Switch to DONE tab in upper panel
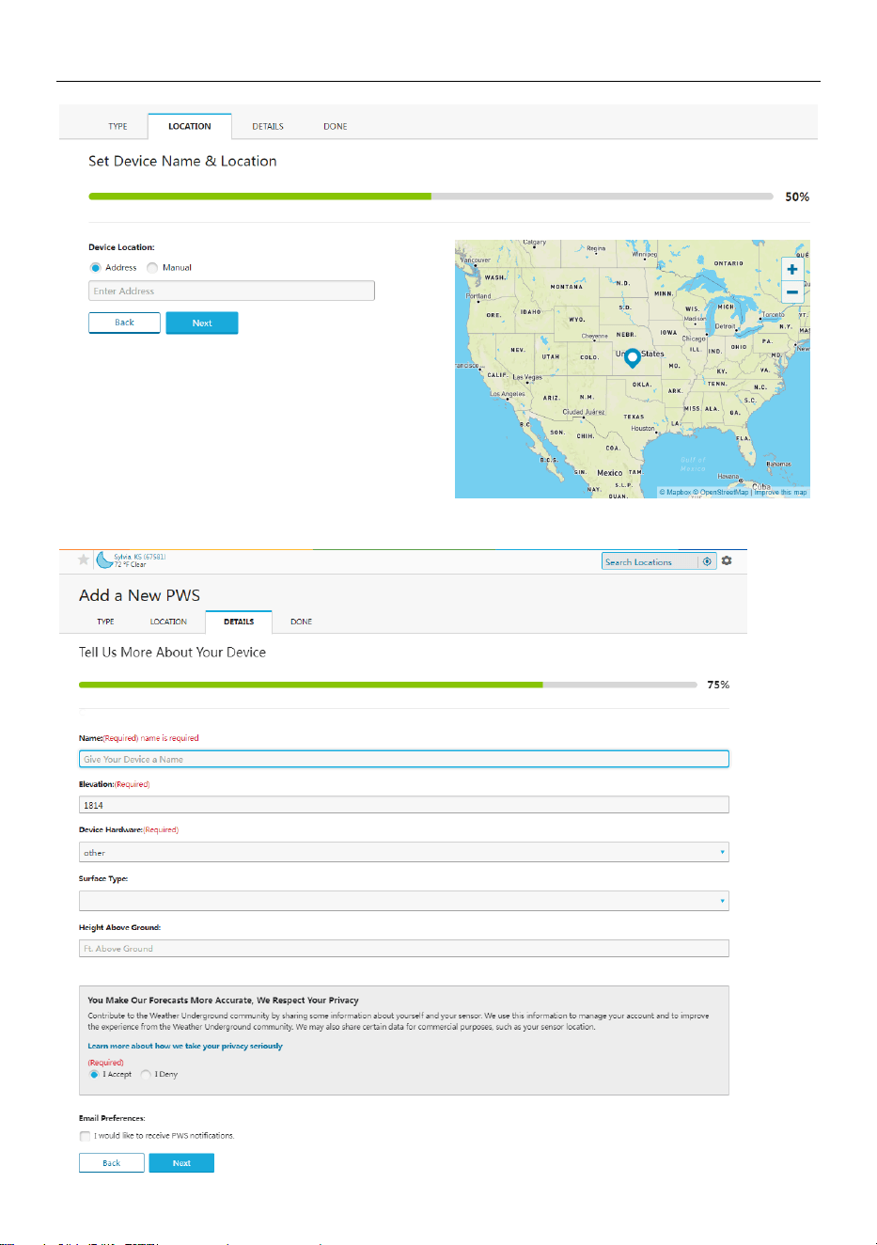Screen dimensions: 877x1245 [x=336, y=126]
